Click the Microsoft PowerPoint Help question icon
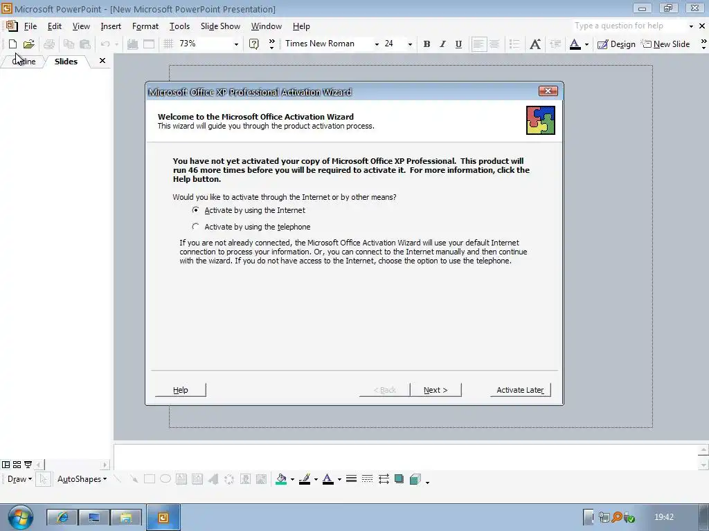709x531 pixels. pyautogui.click(x=254, y=44)
